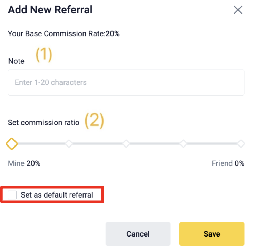Viewport: 254px width, 251px height.
Task: Click the Note text input field
Action: 126,83
